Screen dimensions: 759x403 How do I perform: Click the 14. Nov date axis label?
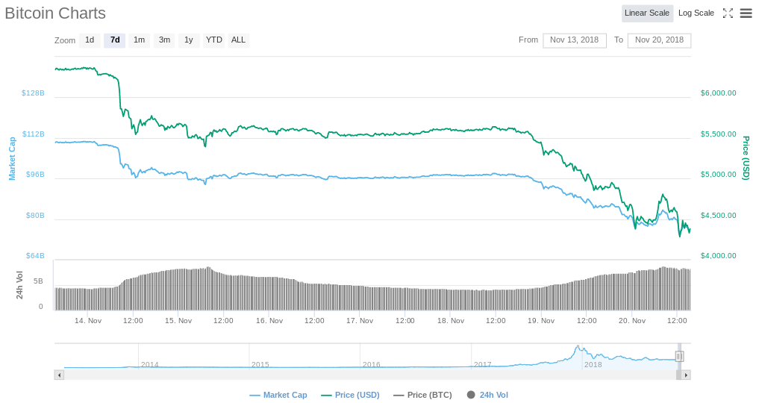(88, 321)
